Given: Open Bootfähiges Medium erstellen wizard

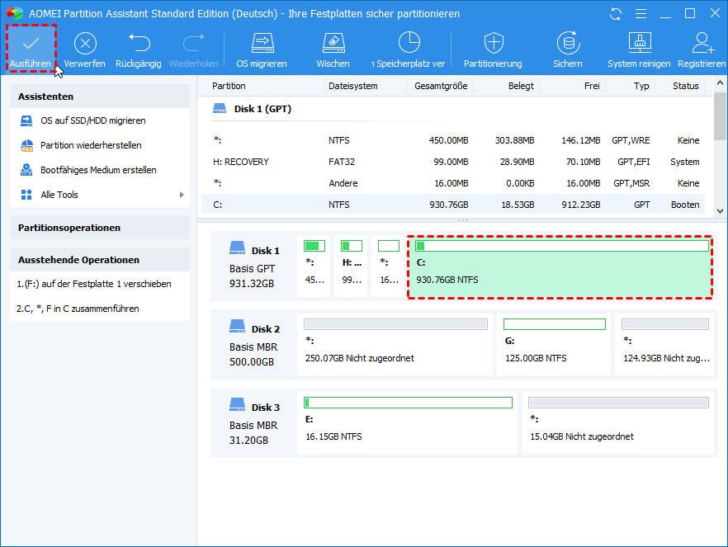Looking at the screenshot, I should [x=98, y=170].
